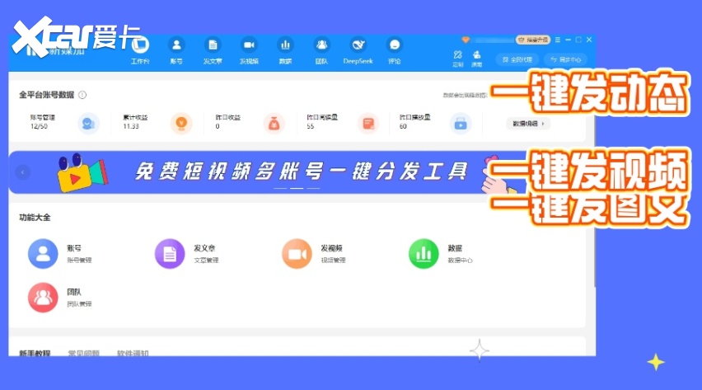Click the 昨日阅读量 value 55
This screenshot has height=390, width=702.
(x=311, y=126)
